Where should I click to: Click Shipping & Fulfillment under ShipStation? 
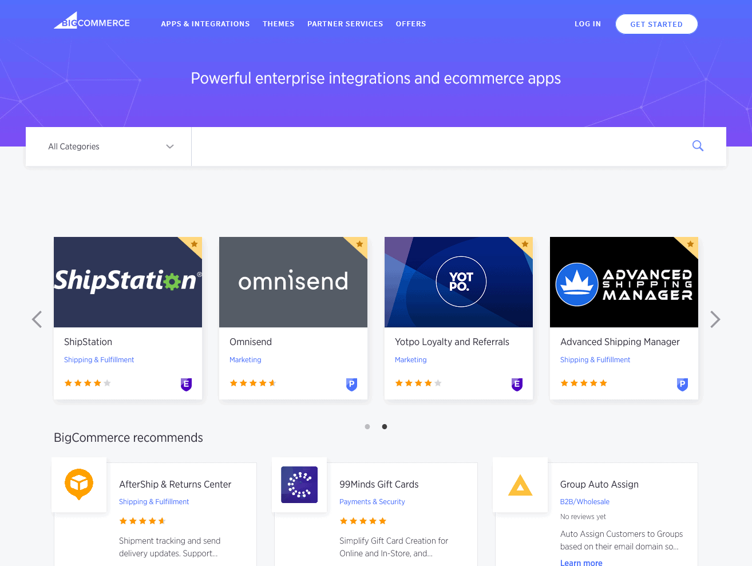tap(99, 360)
